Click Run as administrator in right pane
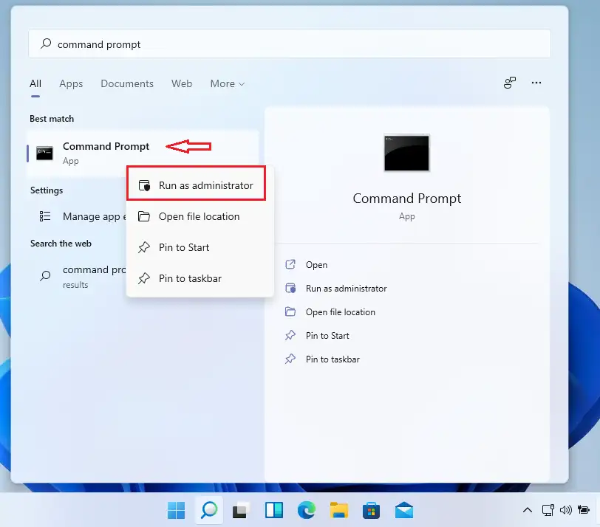600x527 pixels. pyautogui.click(x=346, y=289)
